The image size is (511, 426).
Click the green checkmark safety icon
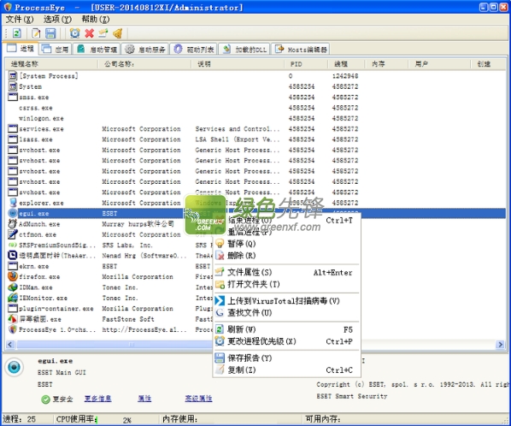(45, 399)
